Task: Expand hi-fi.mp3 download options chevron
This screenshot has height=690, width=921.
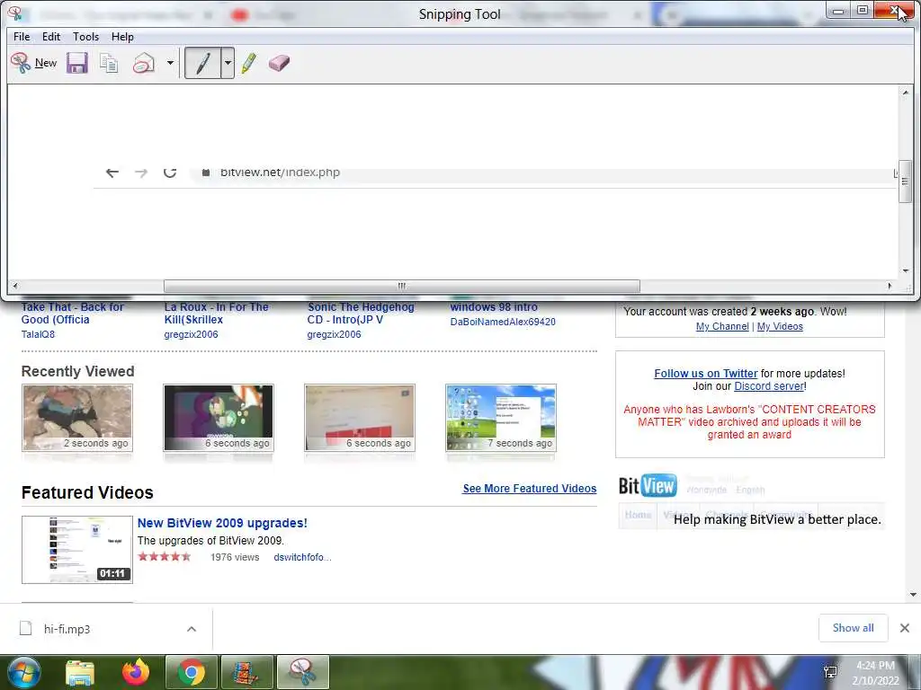Action: pyautogui.click(x=192, y=629)
